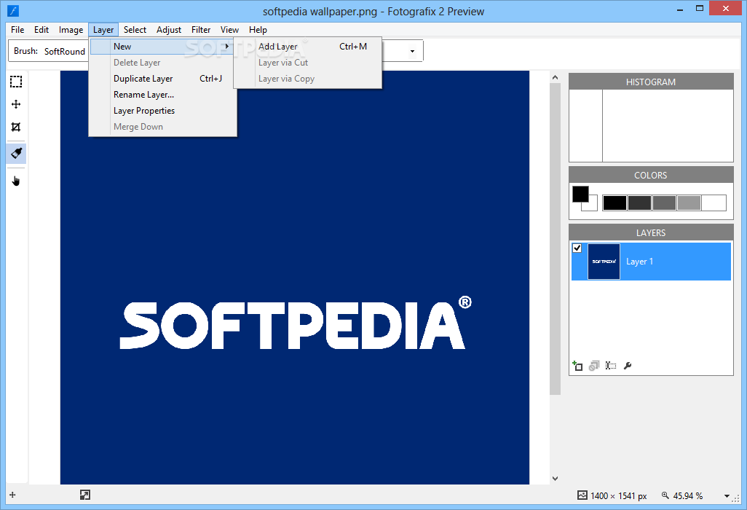Close the Fotografix window
Viewport: 747px width, 510px height.
[x=726, y=8]
